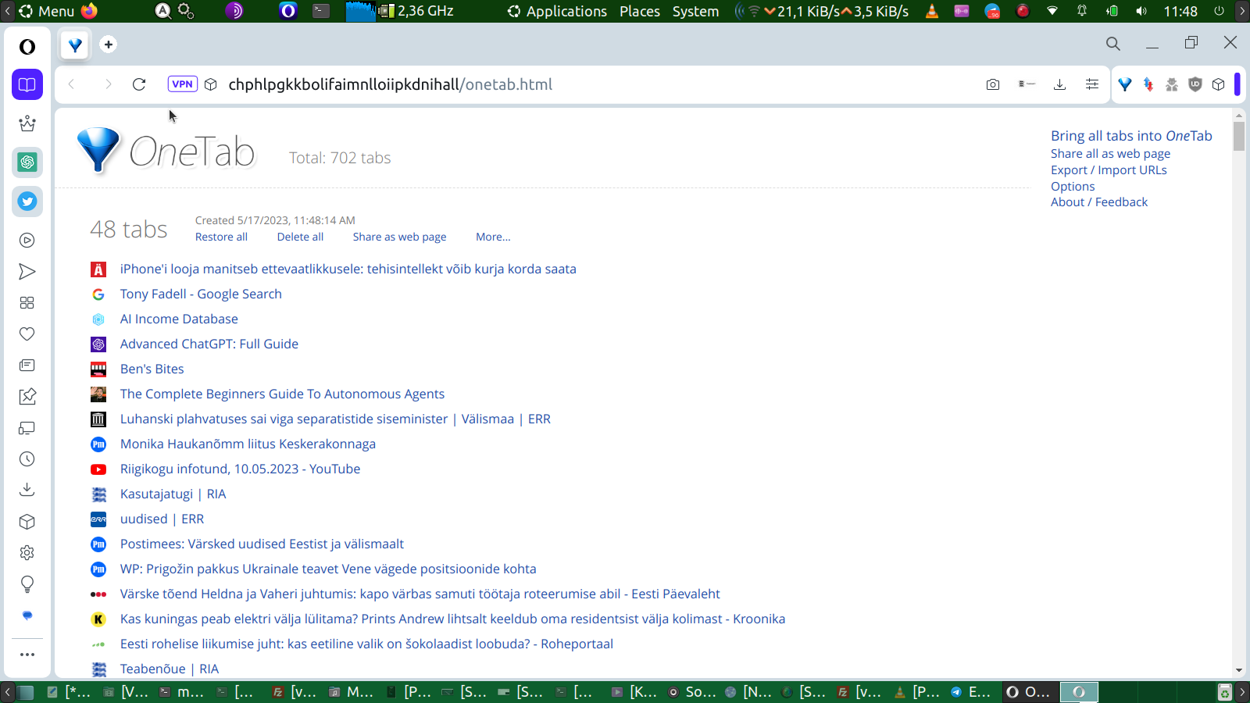This screenshot has height=703, width=1250.
Task: Open the Teabenõue | RIA link
Action: [170, 669]
